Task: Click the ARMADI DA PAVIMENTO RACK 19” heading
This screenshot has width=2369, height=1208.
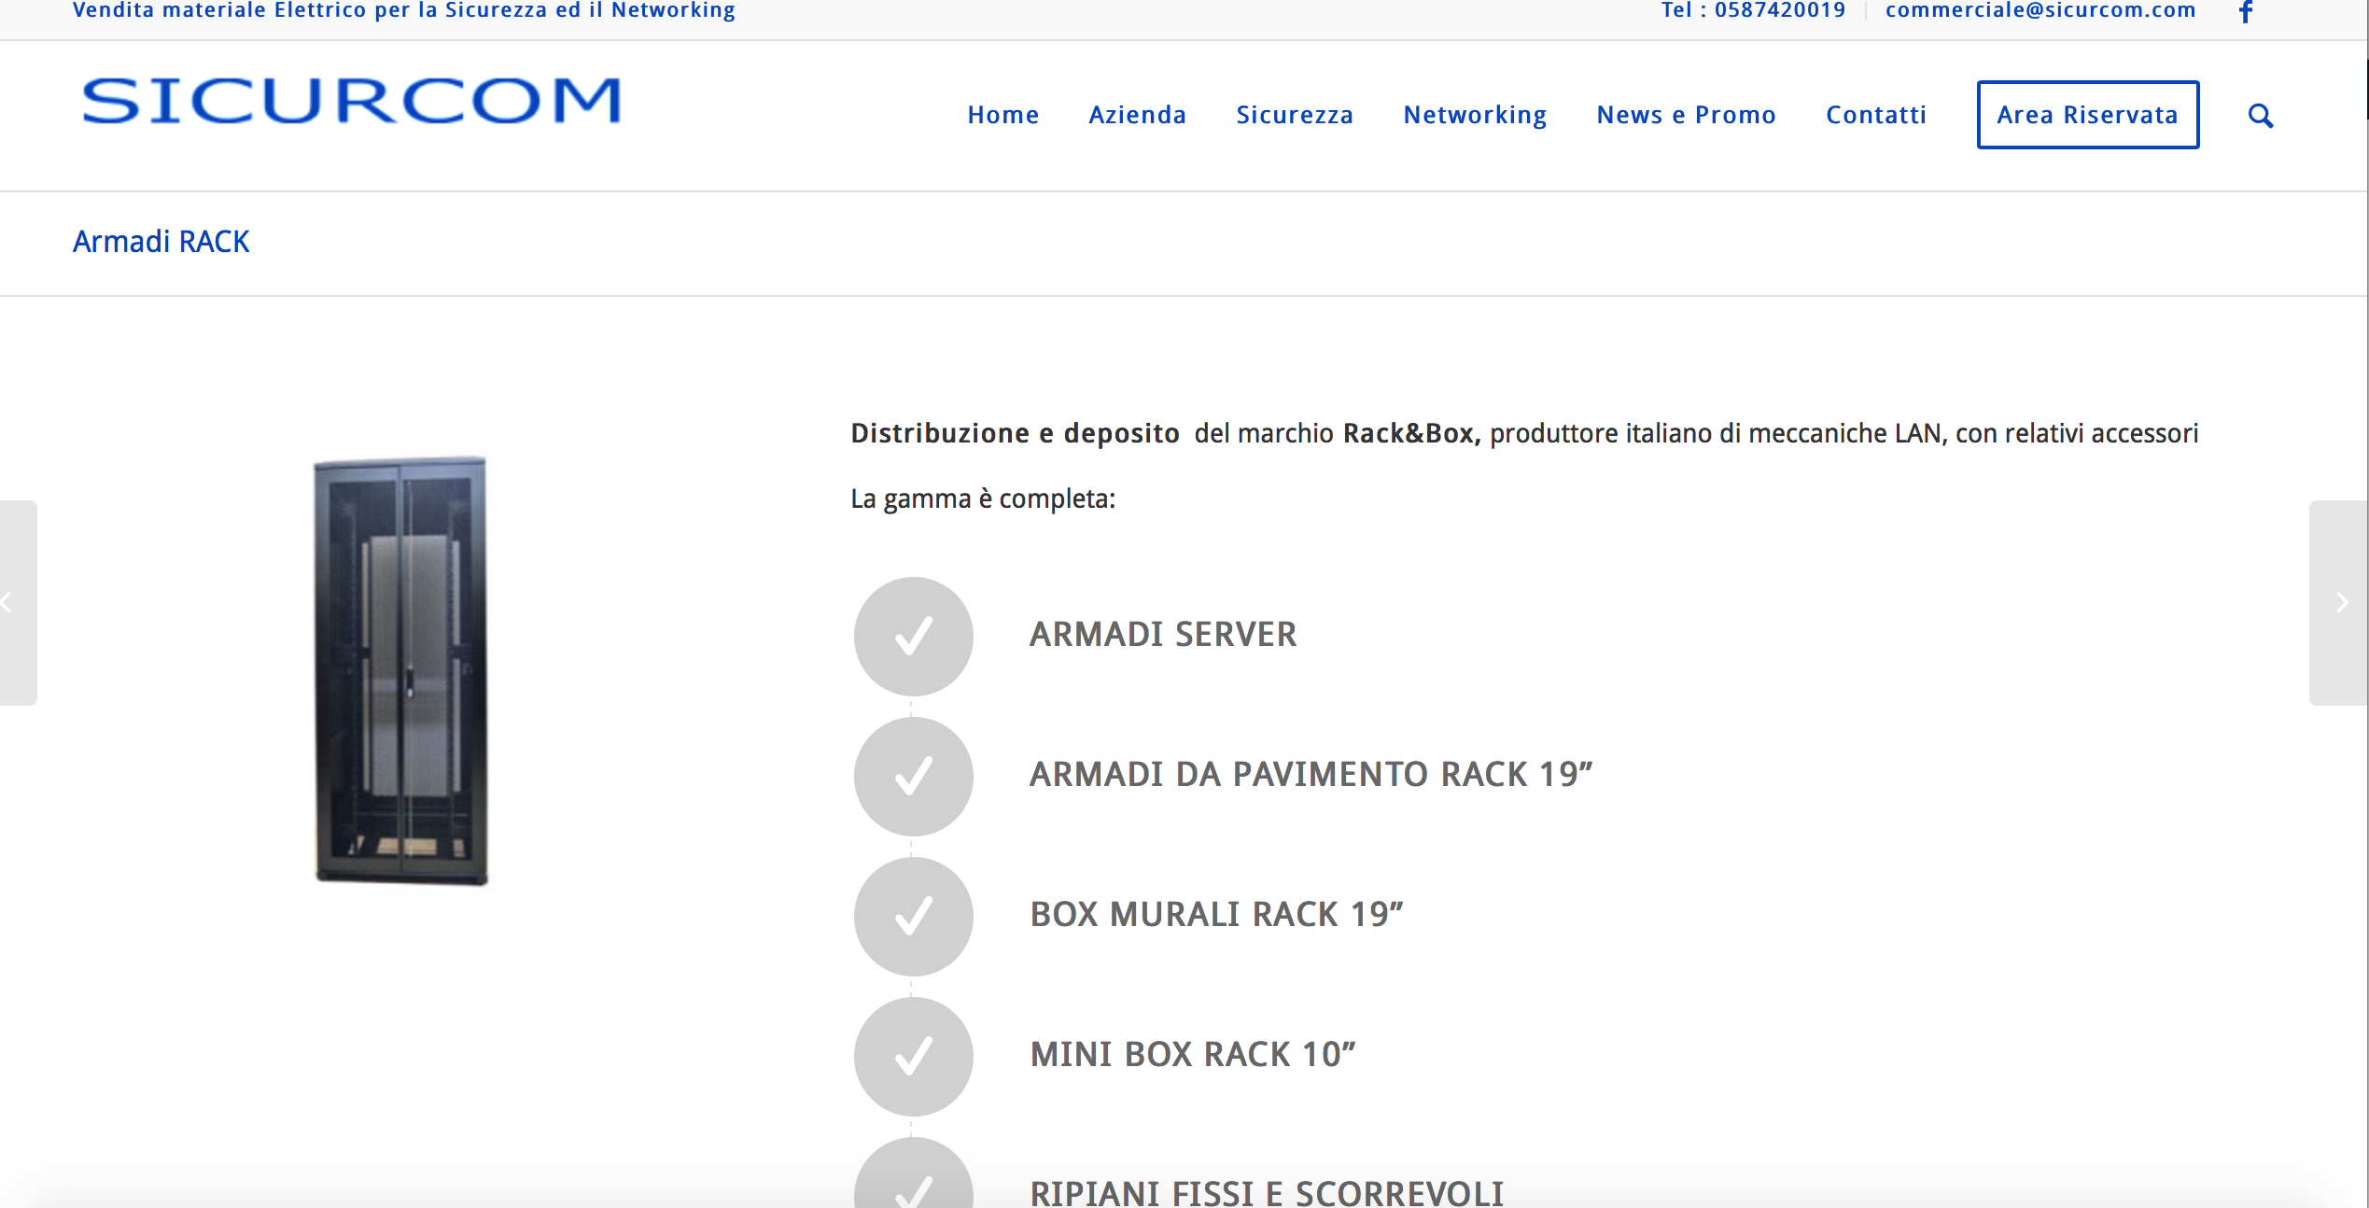Action: (1311, 775)
